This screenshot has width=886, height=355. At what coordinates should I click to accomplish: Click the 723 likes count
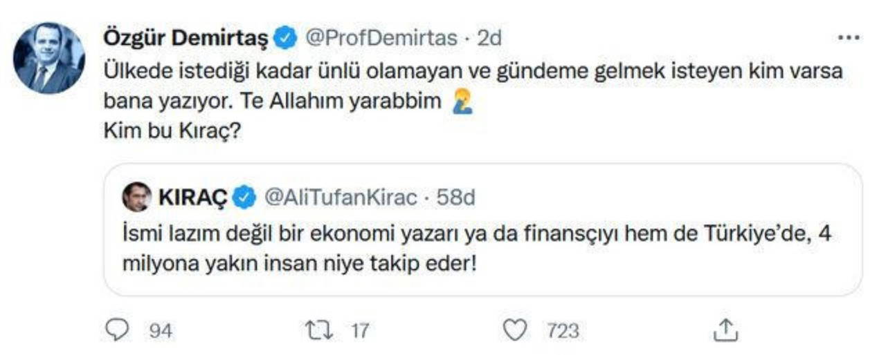562,332
